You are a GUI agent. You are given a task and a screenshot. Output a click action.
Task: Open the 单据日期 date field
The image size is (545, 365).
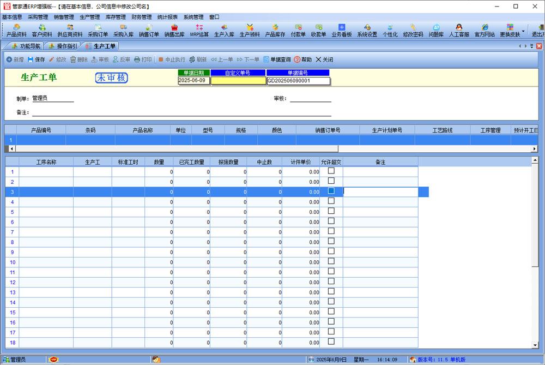pyautogui.click(x=193, y=81)
